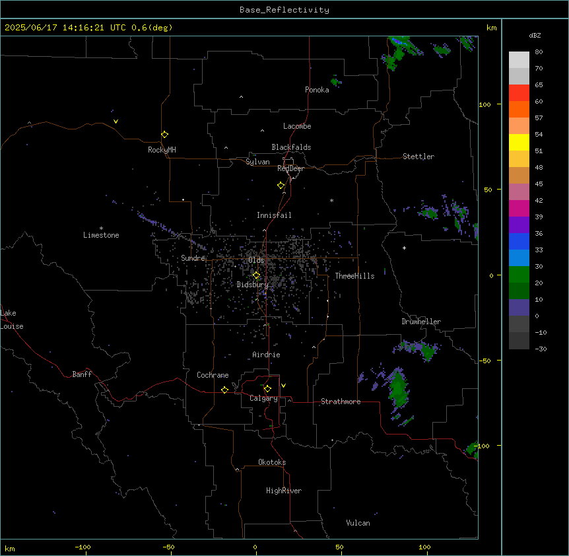Click the RedDeer city label
569x556 pixels.
pyautogui.click(x=290, y=168)
